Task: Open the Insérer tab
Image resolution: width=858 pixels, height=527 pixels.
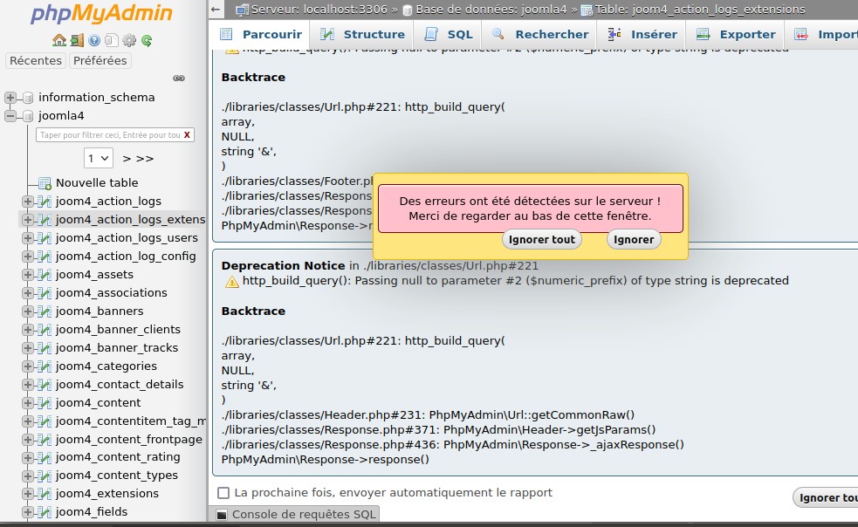Action: click(642, 35)
